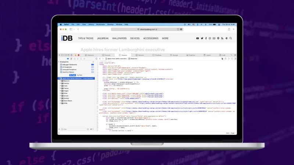Switch to the Storage tab
Screen dimensions: 294x165
click(x=174, y=55)
